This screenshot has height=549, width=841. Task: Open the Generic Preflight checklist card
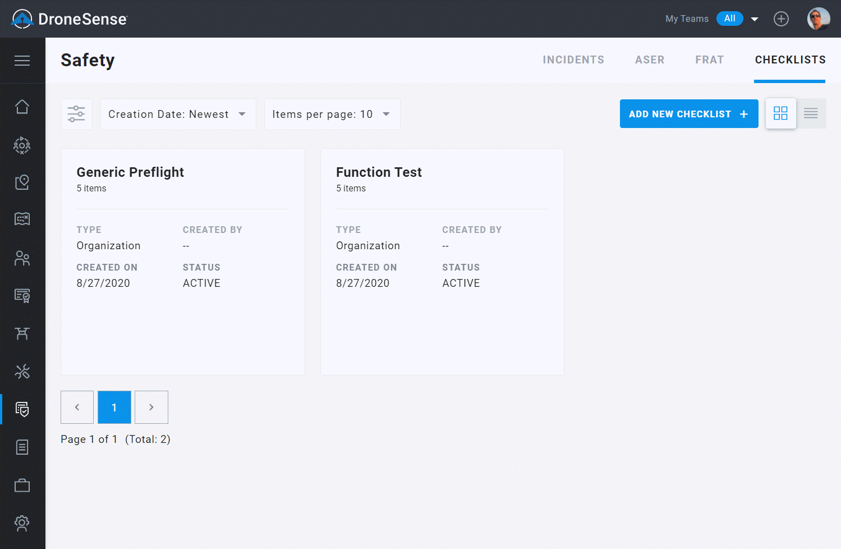tap(183, 262)
